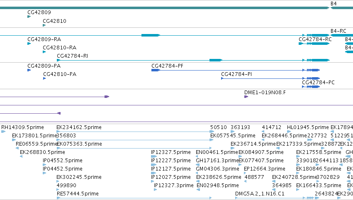Select EST EK240728.5prime
The image size is (353, 200).
[295, 178]
